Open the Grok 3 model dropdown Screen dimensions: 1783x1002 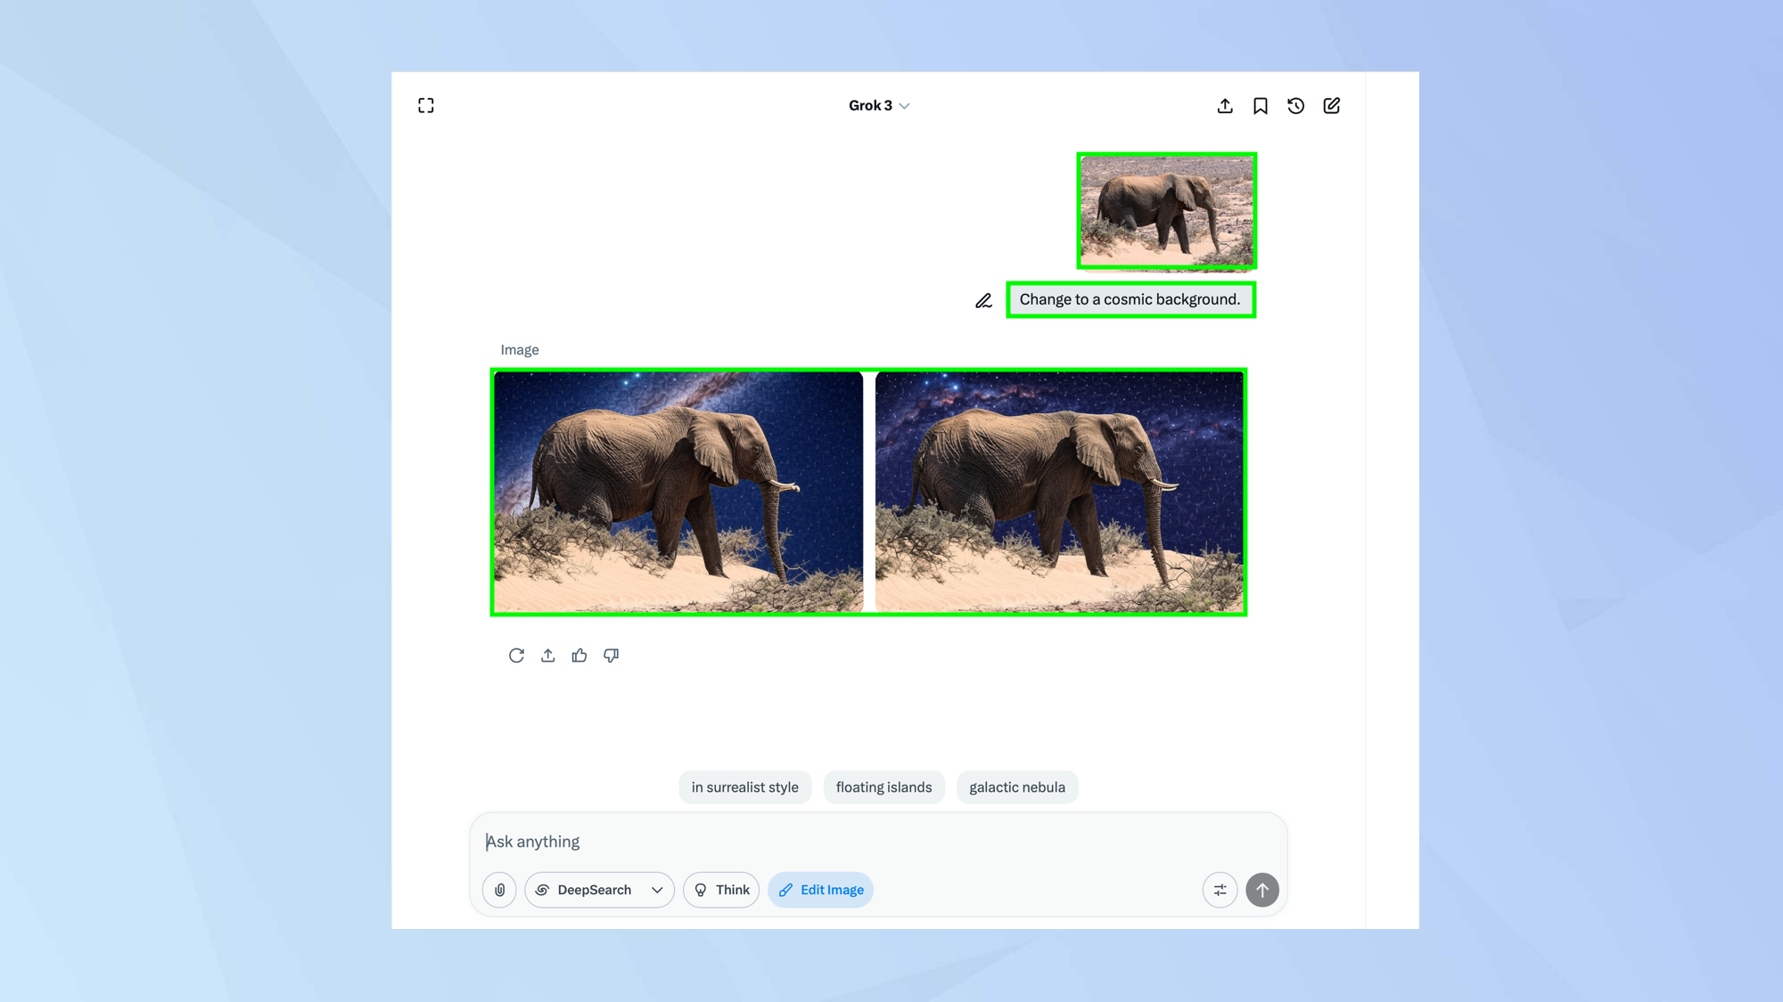click(x=878, y=106)
